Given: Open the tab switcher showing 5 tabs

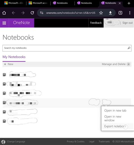Looking at the screenshot, I should click(120, 13).
